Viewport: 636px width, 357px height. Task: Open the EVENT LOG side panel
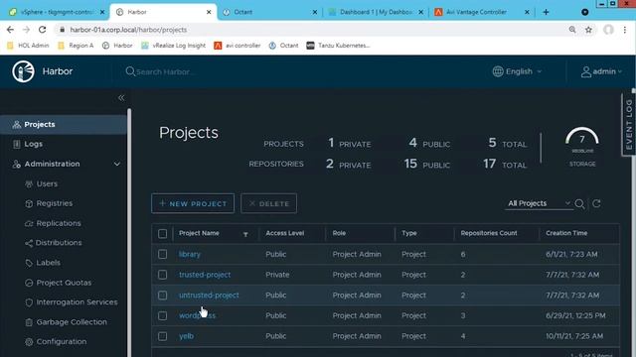click(629, 124)
